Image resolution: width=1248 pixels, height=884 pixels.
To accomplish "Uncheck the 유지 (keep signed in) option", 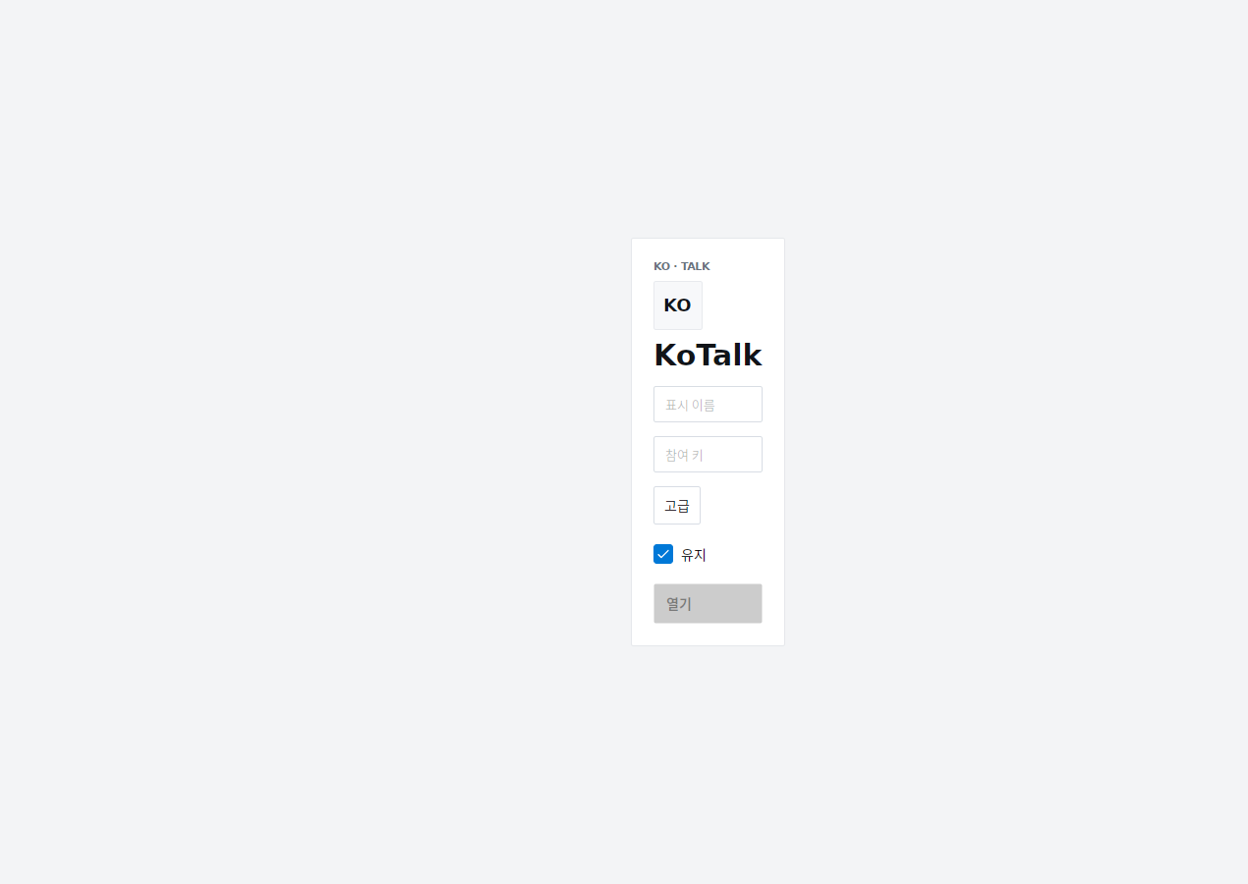I will pos(663,554).
